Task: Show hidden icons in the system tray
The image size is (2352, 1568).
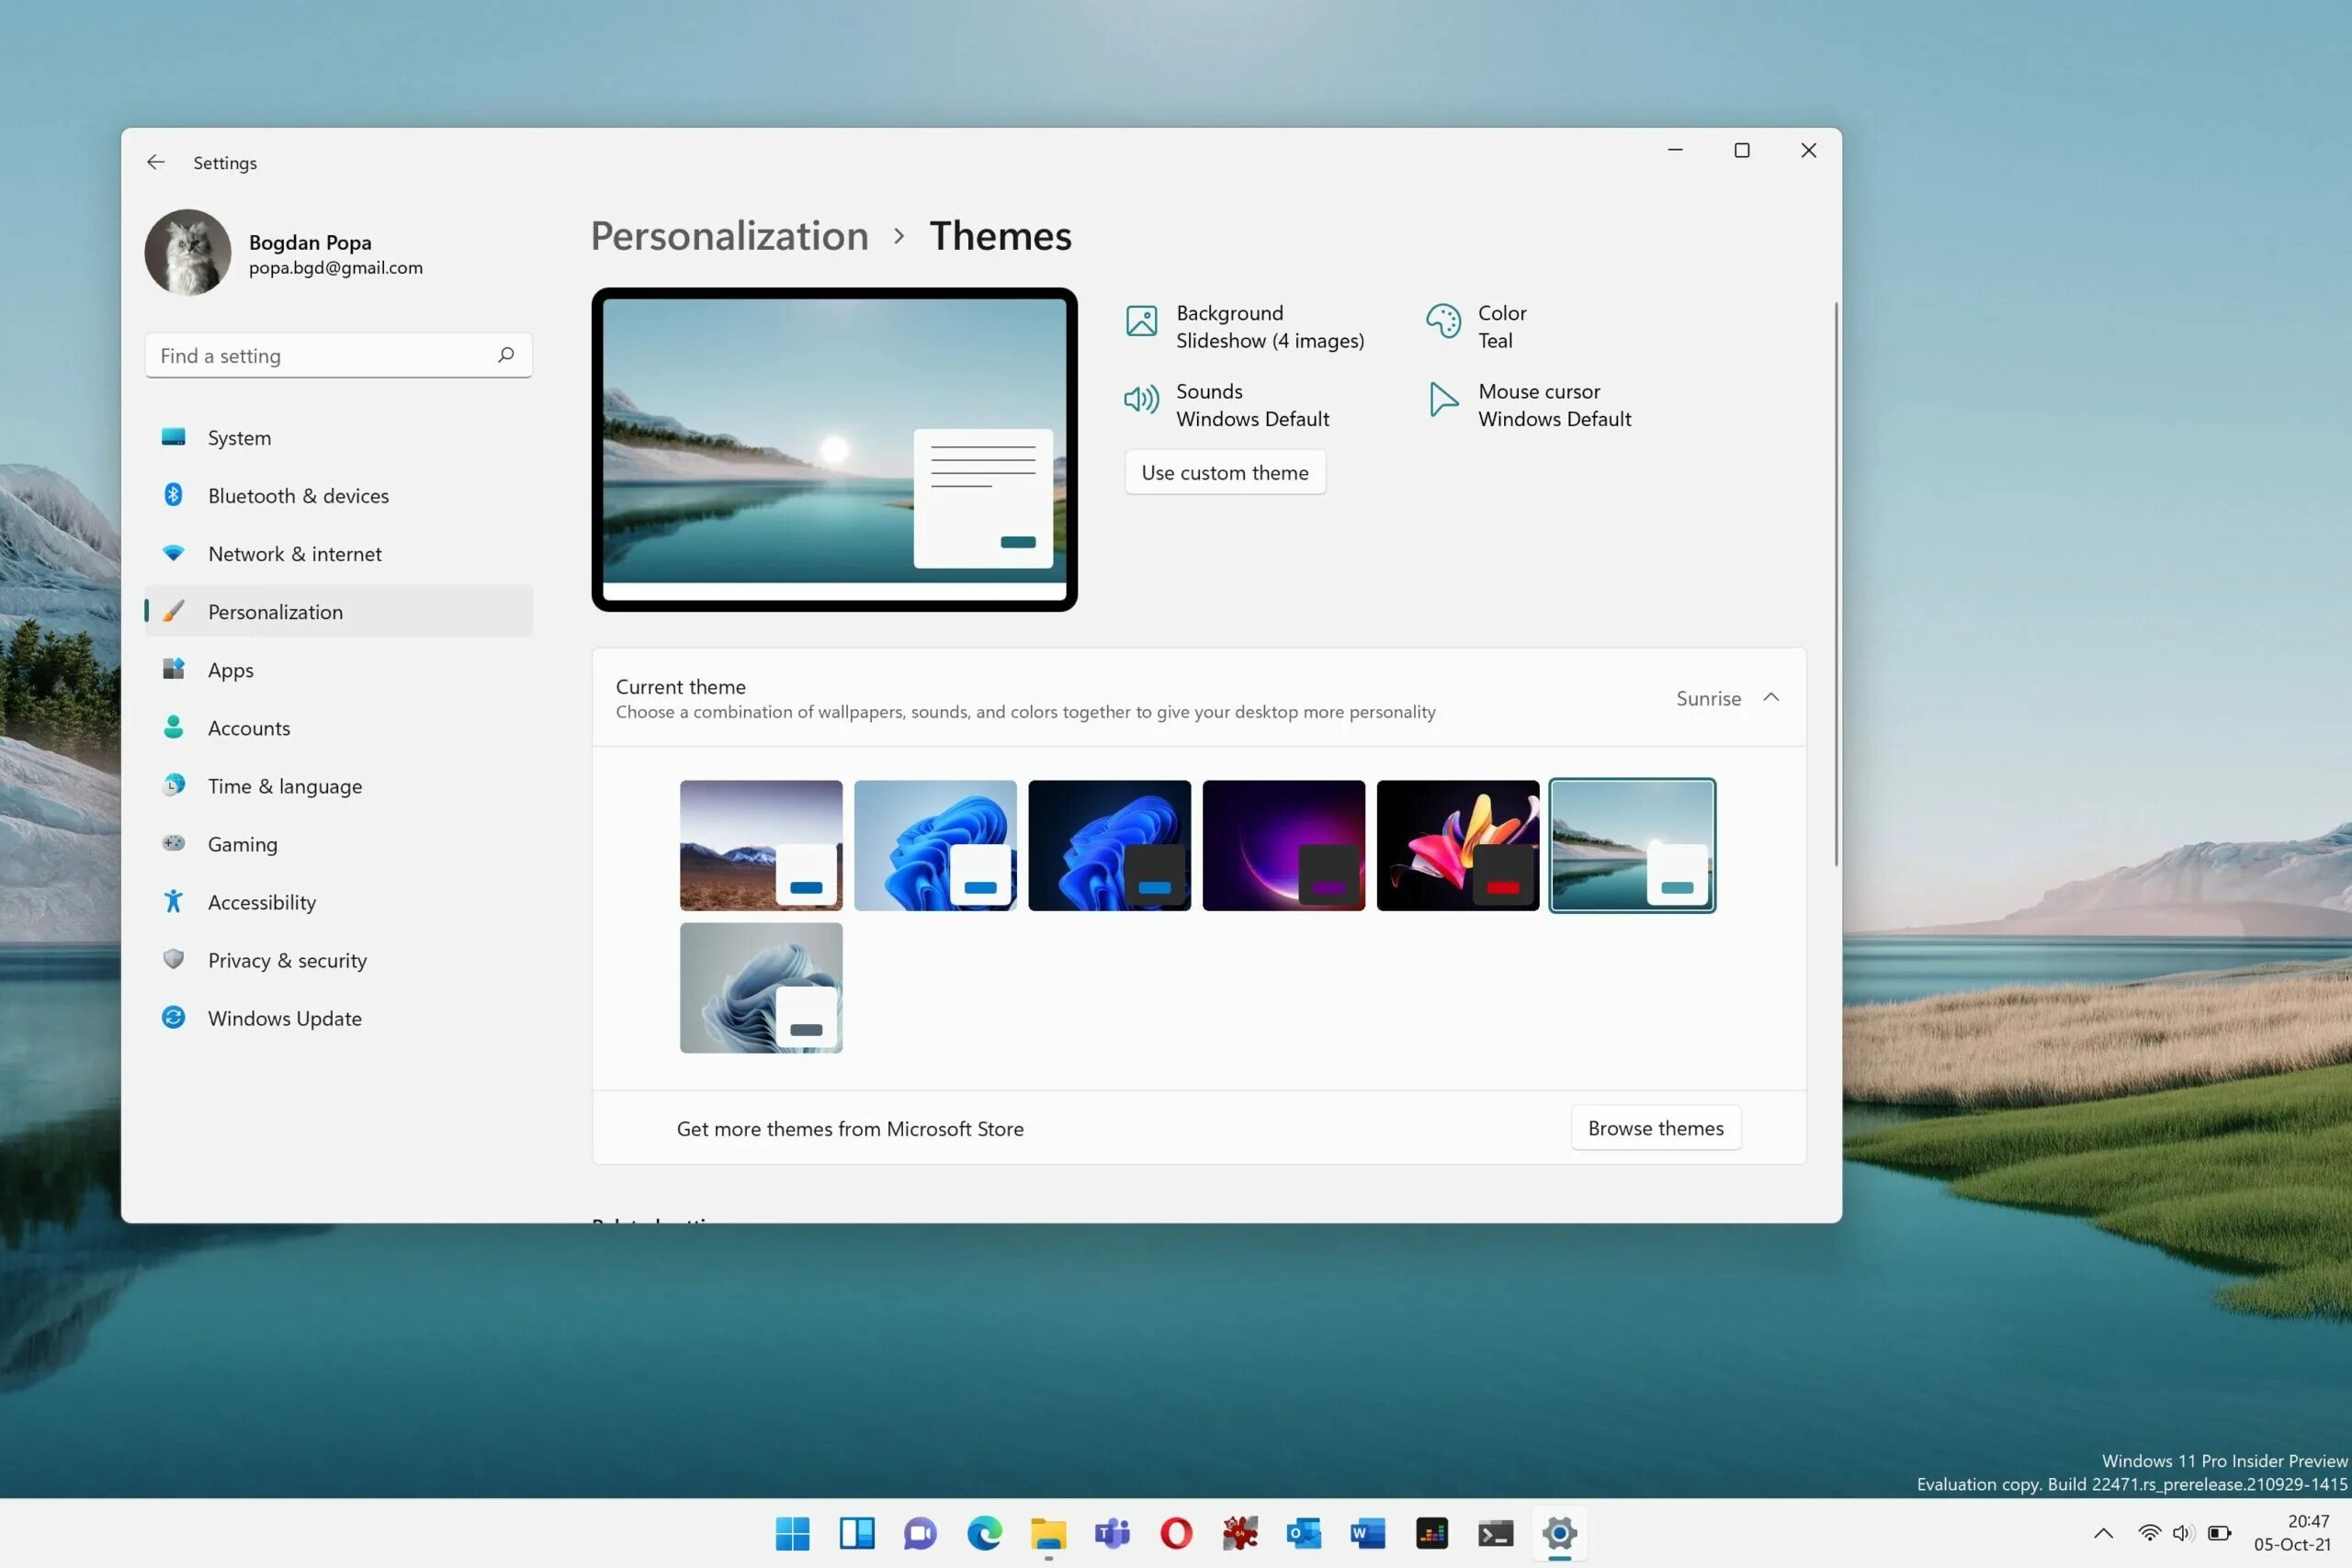Action: [x=2103, y=1533]
